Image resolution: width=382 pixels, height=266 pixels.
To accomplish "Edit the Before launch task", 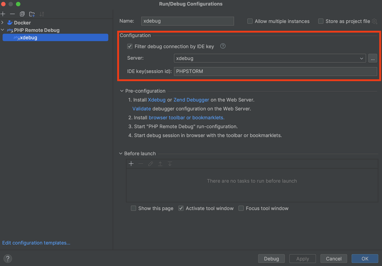I will tap(151, 164).
